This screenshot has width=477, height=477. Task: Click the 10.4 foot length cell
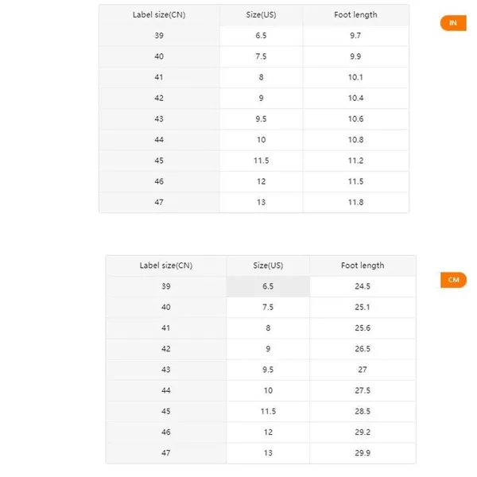pyautogui.click(x=355, y=98)
